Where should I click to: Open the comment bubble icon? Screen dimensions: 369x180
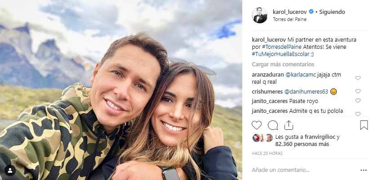pos(272,125)
